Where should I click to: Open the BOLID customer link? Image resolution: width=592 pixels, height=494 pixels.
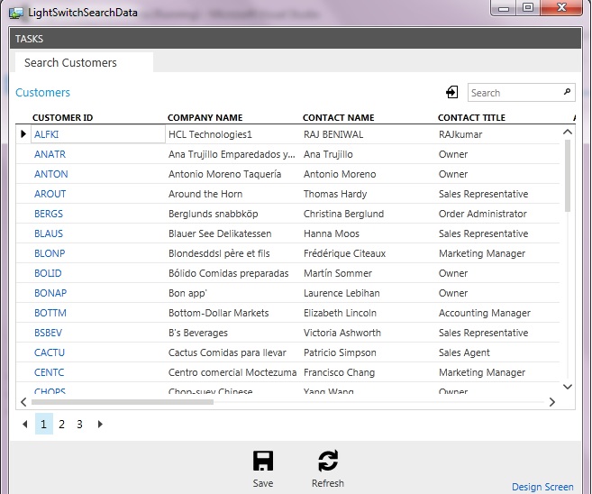(x=48, y=273)
